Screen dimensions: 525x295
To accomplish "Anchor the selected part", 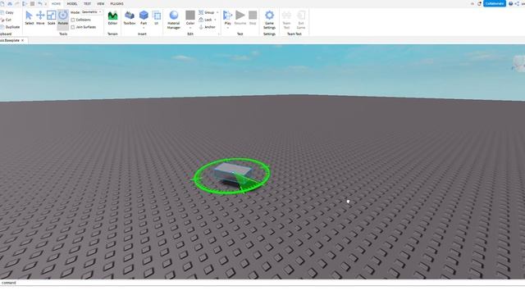I will tap(207, 27).
